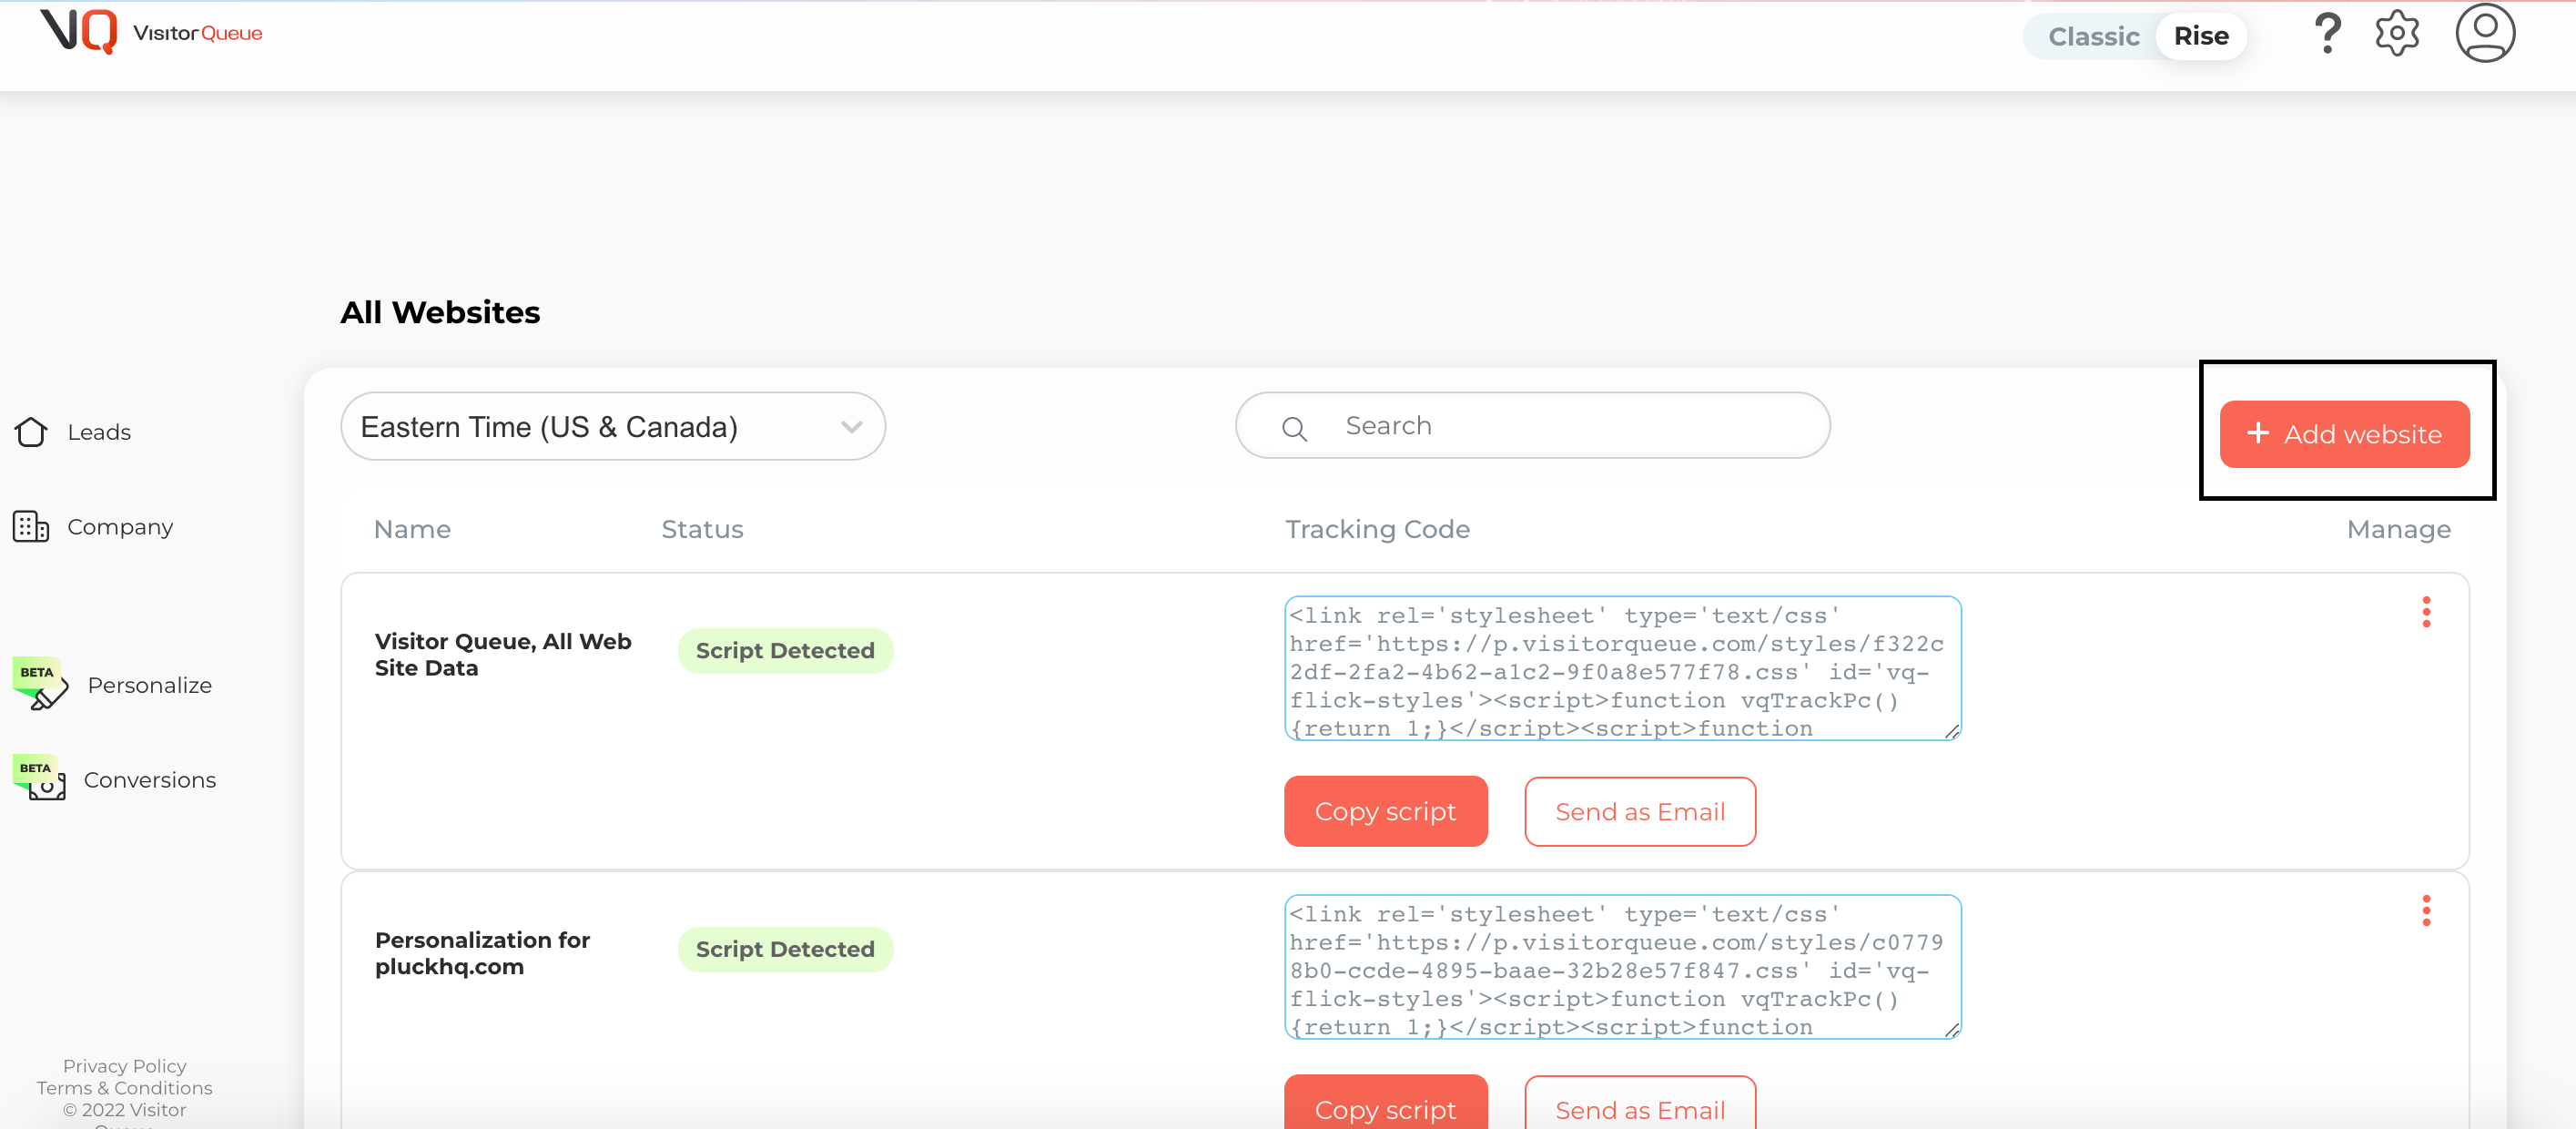Click resize handle of pluckhq.com tracking code box
This screenshot has width=2576, height=1129.
tap(1951, 1030)
